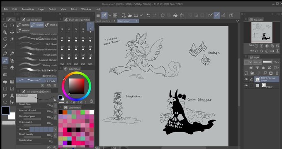Expand Brush Size dynamics button
This screenshot has height=149, width=282.
pos(55,105)
